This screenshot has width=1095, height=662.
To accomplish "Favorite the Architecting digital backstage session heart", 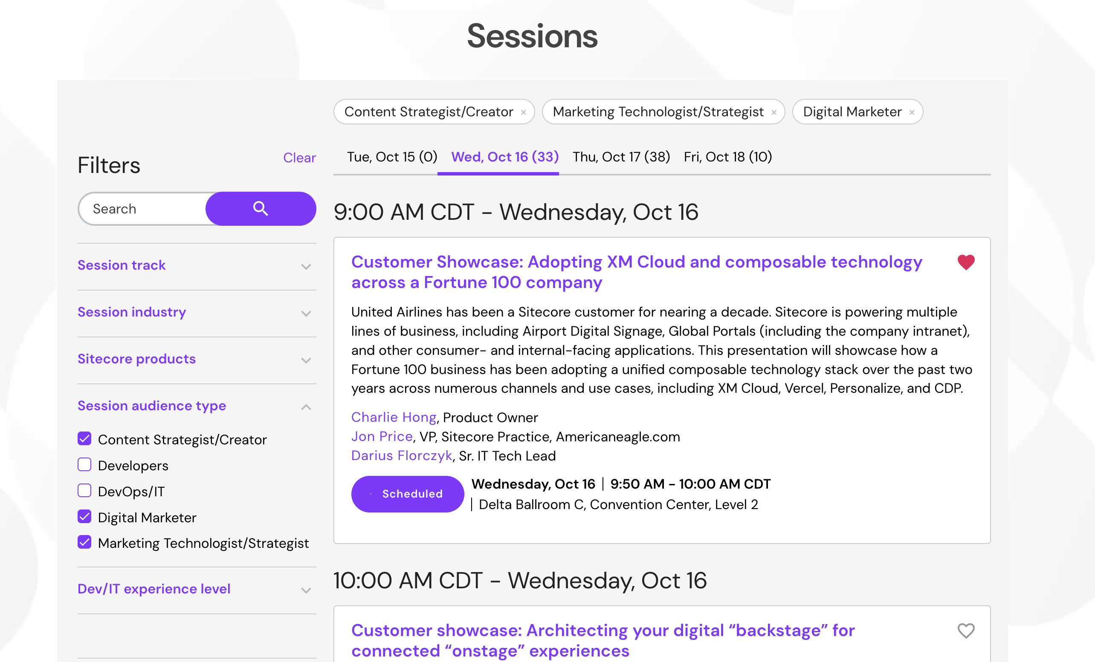I will [966, 630].
